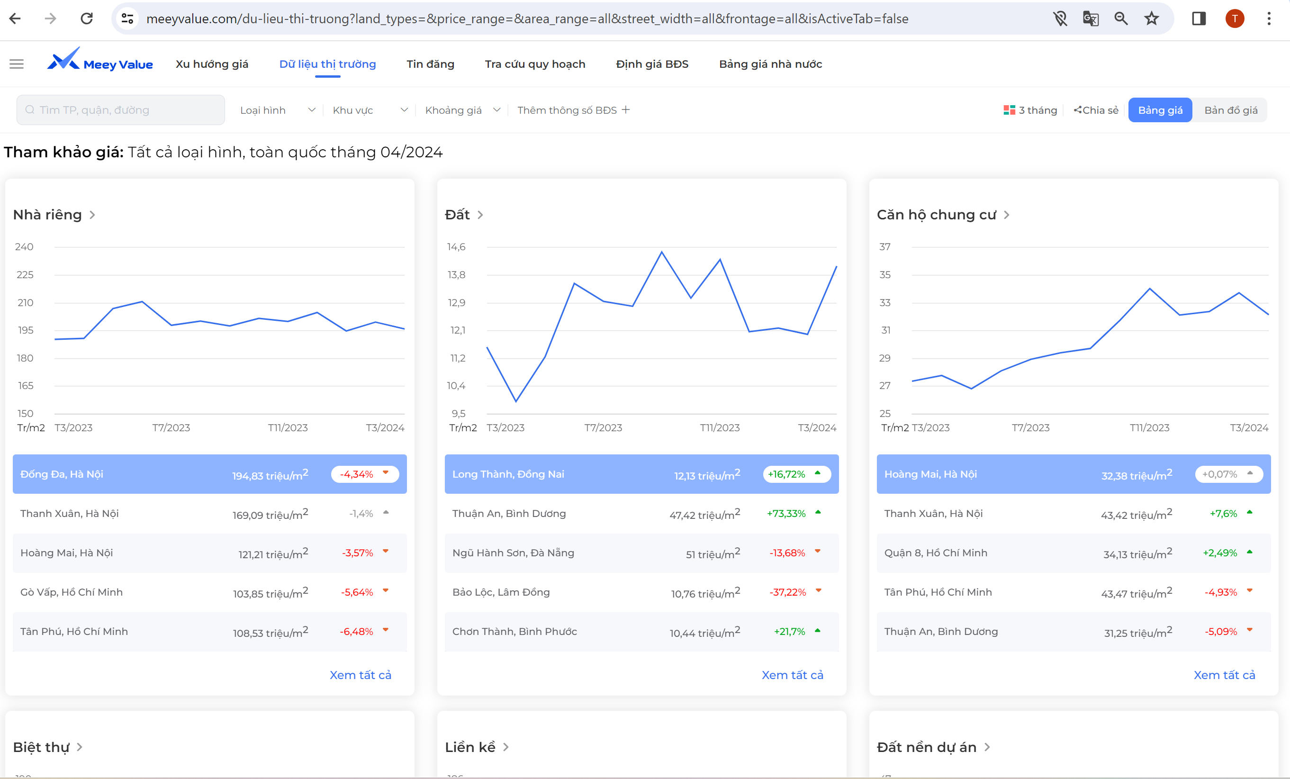Open the hamburger sidebar menu

point(16,64)
